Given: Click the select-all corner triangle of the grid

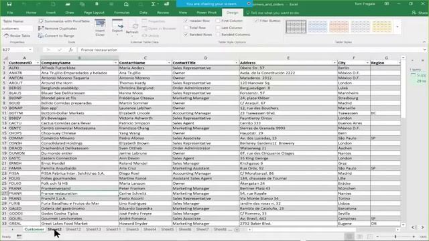Looking at the screenshot, I should [x=5, y=58].
